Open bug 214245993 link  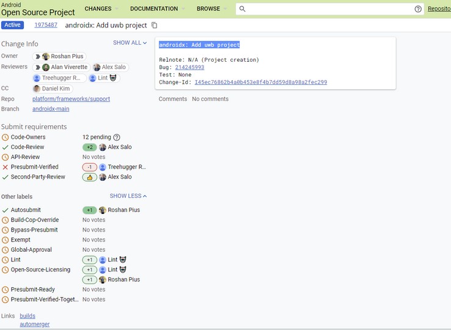click(x=189, y=67)
